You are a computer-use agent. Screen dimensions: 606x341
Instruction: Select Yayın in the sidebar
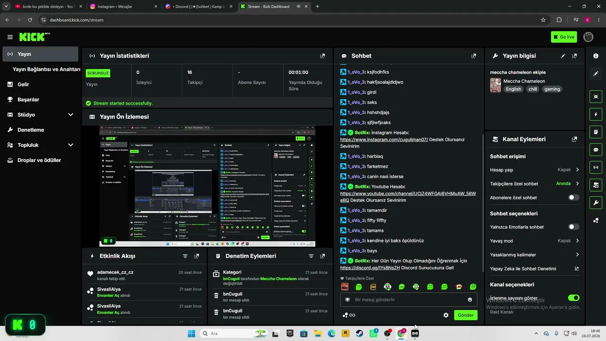pos(41,54)
